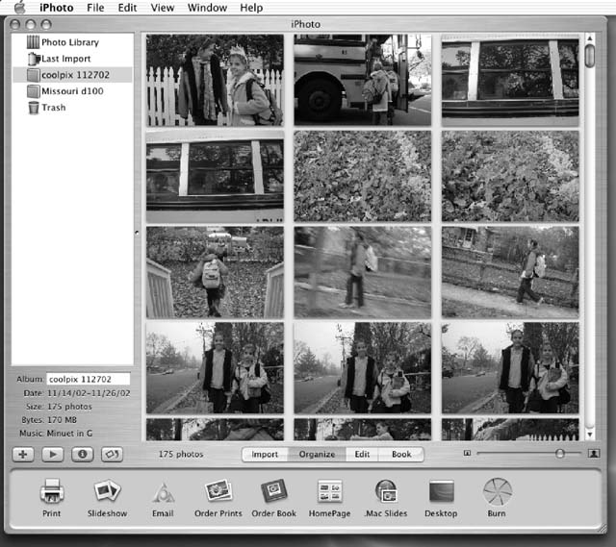Screen dimensions: 616x547
Task: Select the Last Import album
Action: pyautogui.click(x=73, y=59)
